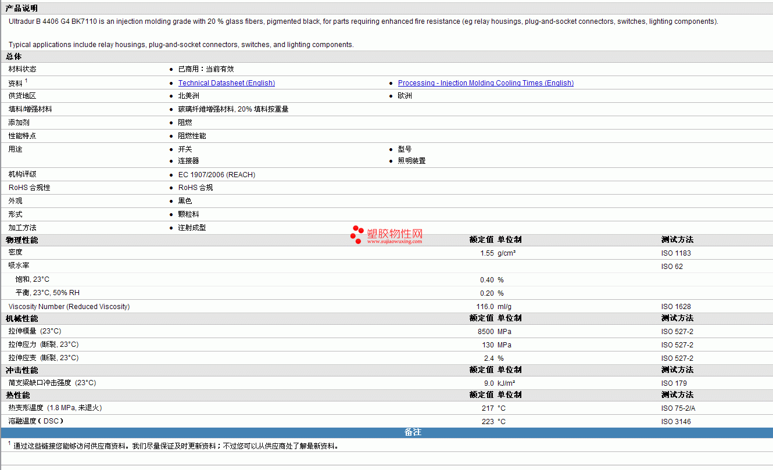Image resolution: width=773 pixels, height=470 pixels.
Task: Click the 供货地区 row label
Action: [x=22, y=96]
